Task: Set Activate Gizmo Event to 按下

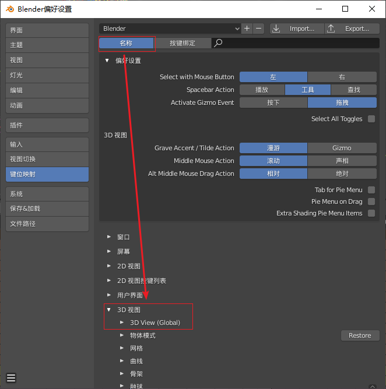Action: [x=273, y=102]
